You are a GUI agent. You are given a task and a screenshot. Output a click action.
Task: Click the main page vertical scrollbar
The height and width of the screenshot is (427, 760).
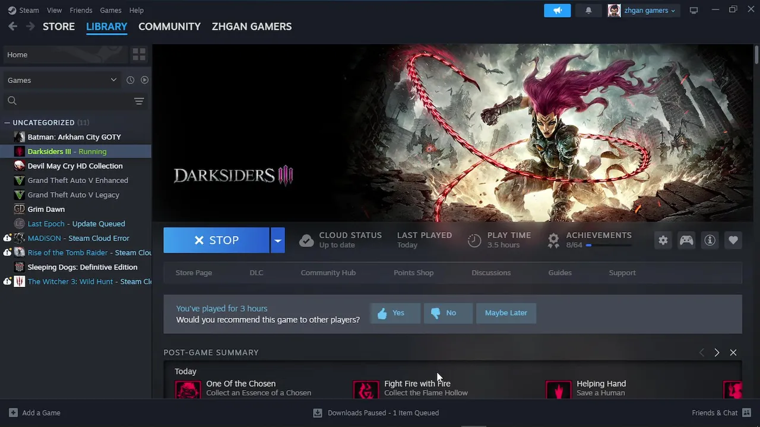coord(756,54)
